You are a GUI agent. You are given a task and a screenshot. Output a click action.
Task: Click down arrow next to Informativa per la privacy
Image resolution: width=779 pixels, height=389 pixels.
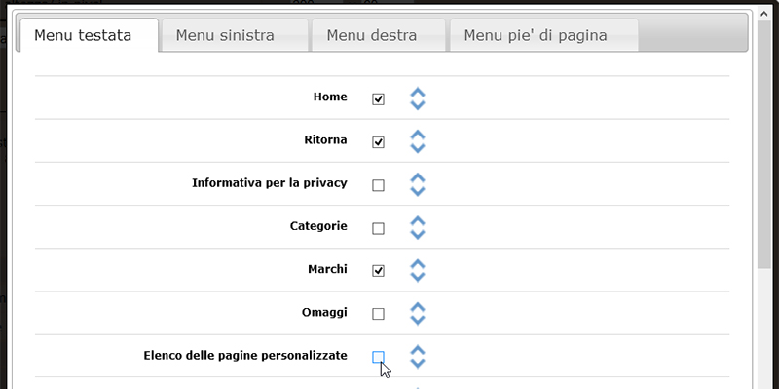coord(418,191)
